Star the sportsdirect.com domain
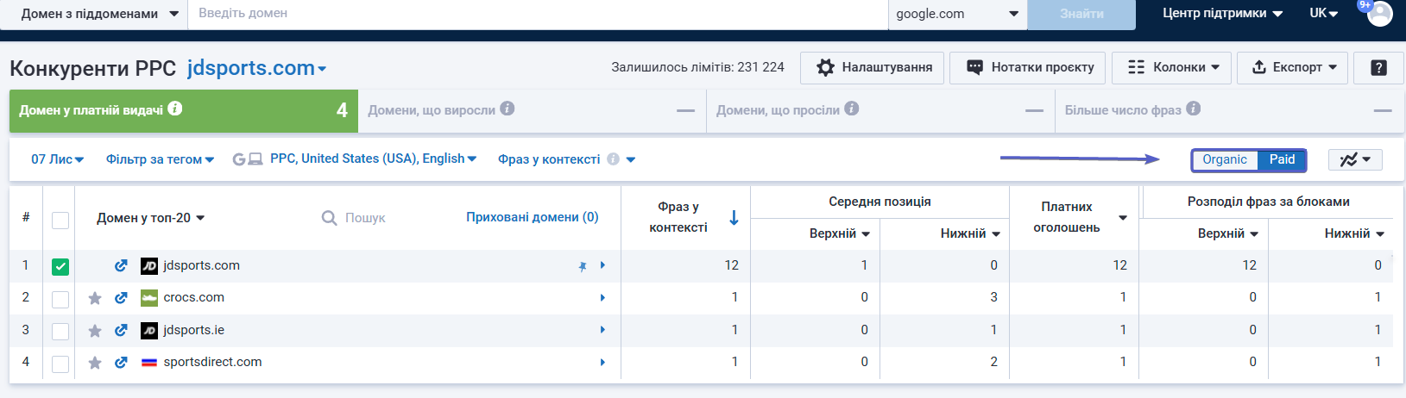 95,363
